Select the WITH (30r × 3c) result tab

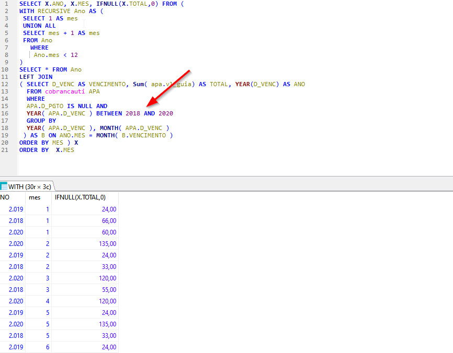[x=30, y=186]
